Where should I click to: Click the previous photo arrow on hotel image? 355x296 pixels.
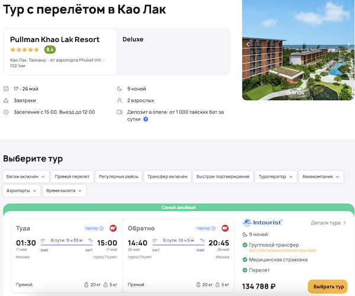(x=248, y=44)
